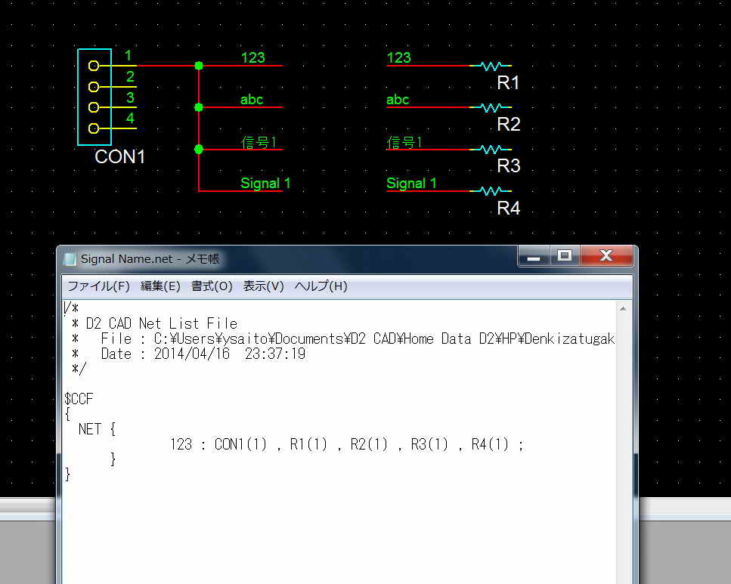Open the 書式(O) menu in Notepad
This screenshot has width=731, height=584.
212,286
